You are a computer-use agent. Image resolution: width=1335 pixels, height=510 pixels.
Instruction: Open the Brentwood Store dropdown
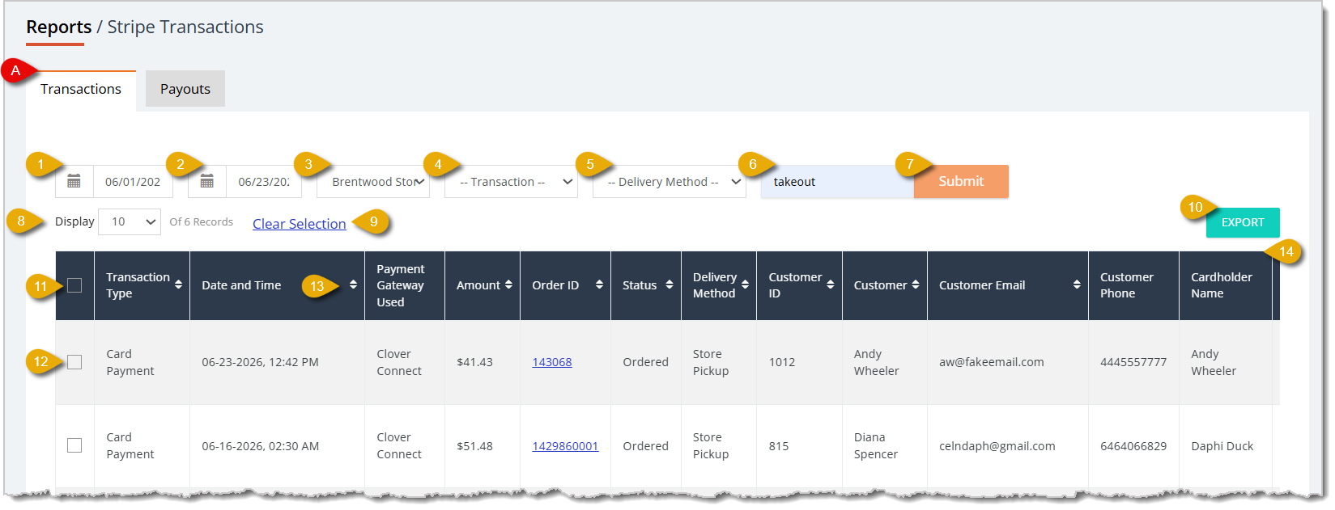coord(373,181)
